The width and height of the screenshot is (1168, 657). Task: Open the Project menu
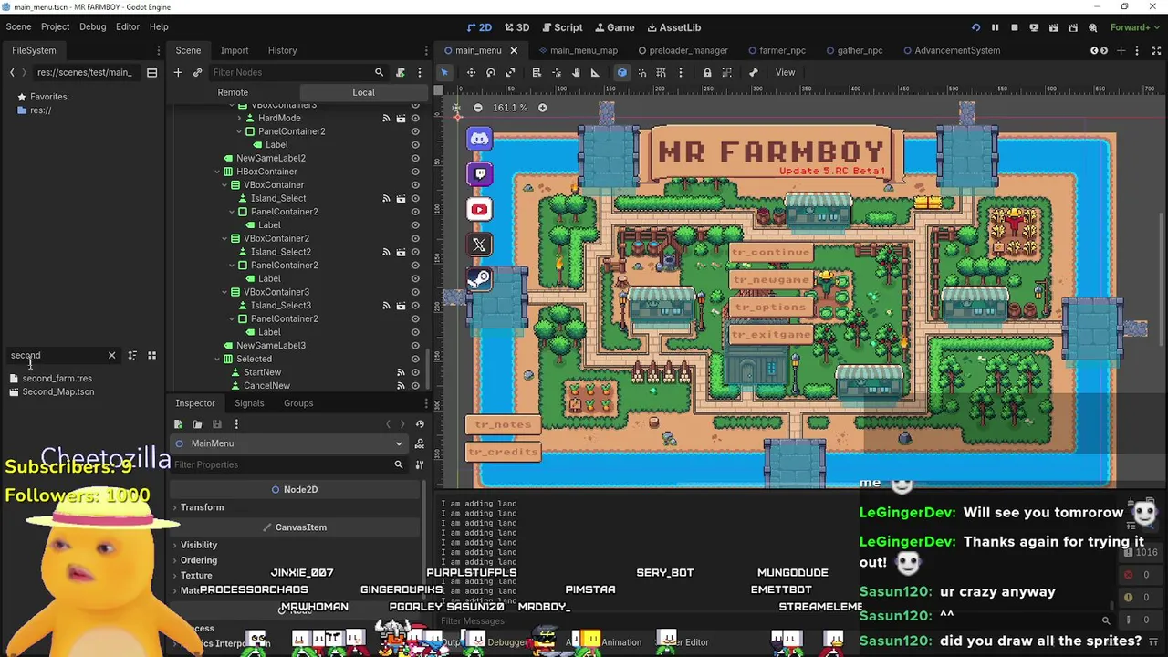coord(55,26)
